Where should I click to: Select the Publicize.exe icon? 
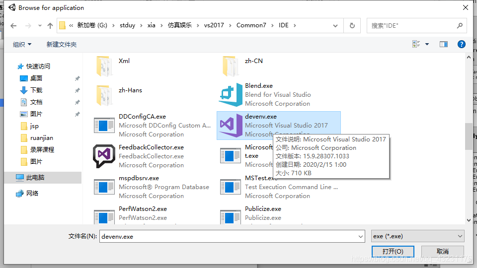(x=230, y=217)
